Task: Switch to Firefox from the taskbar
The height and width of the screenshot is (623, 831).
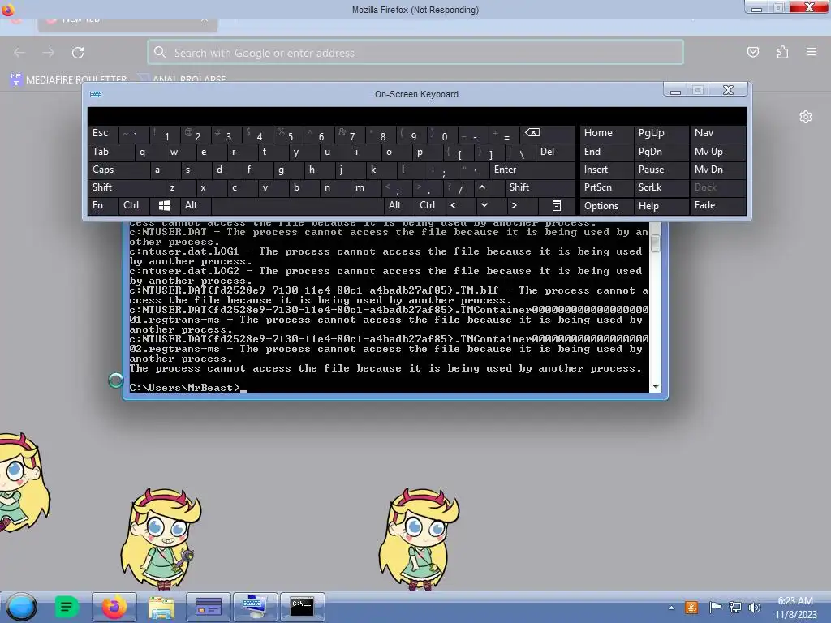Action: [114, 607]
